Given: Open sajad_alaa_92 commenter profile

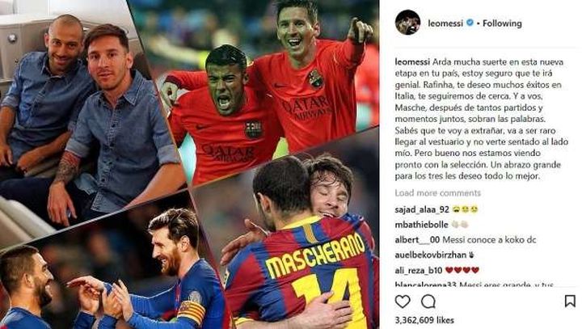Looking at the screenshot, I should tap(422, 210).
